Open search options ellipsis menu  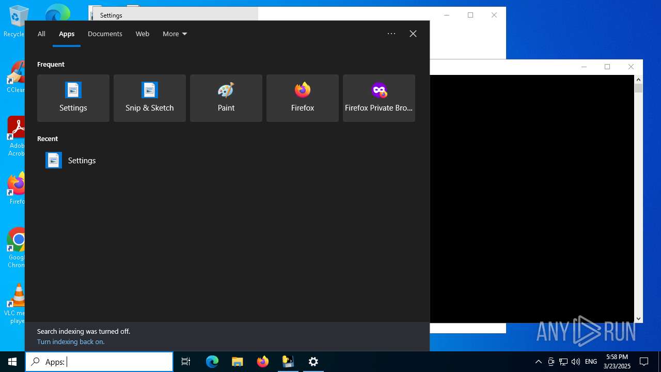click(391, 34)
